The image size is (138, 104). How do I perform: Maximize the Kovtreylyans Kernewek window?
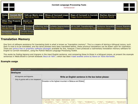point(16,70)
